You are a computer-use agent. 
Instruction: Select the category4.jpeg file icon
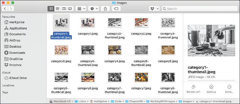[115, 50]
